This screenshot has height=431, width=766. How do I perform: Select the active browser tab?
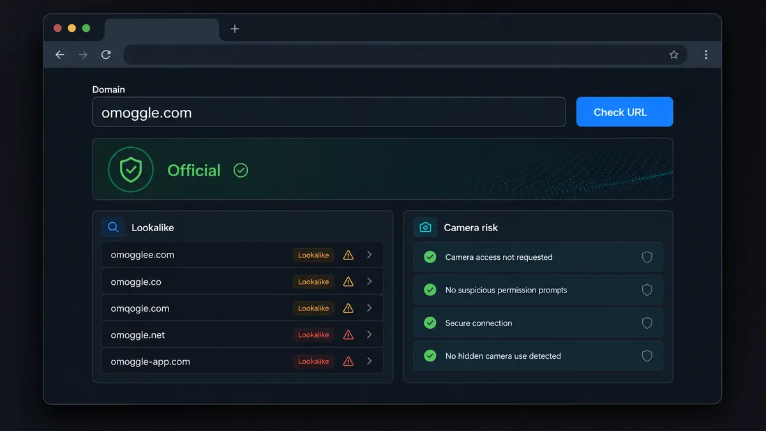tap(161, 29)
